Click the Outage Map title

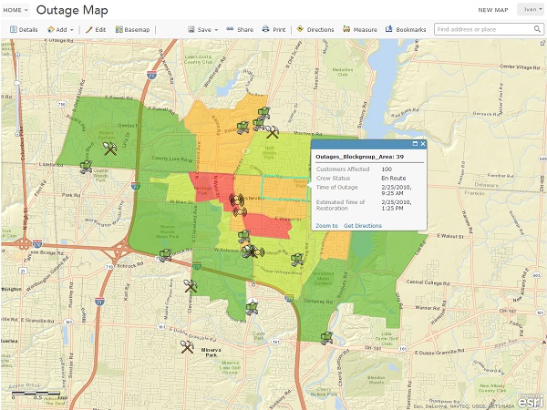[x=72, y=10]
